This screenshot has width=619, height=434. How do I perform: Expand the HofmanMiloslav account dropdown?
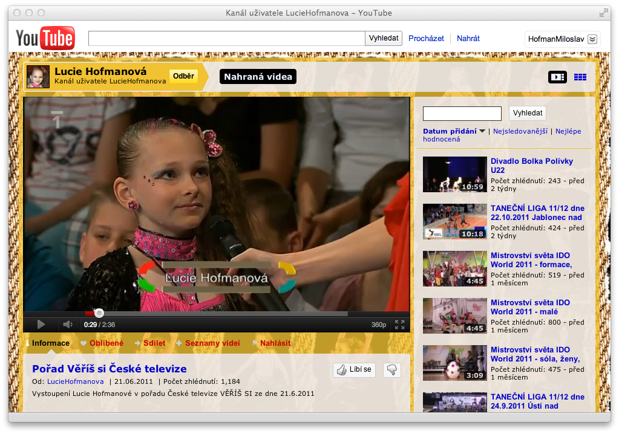pyautogui.click(x=592, y=39)
